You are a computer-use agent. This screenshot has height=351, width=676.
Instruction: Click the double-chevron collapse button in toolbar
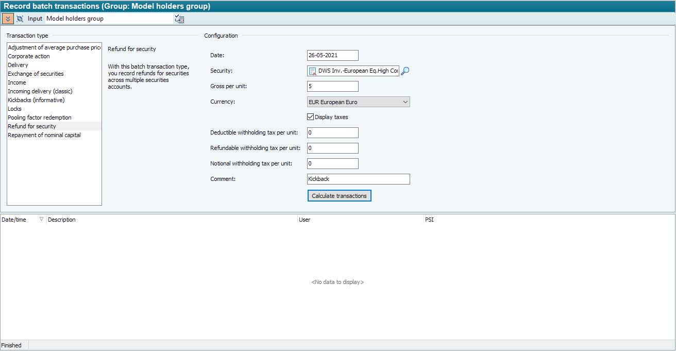click(8, 19)
